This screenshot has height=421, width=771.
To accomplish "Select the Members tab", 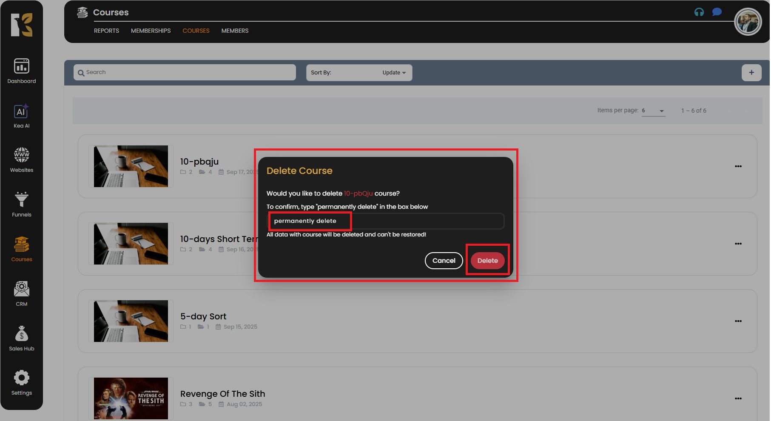I will pos(235,31).
